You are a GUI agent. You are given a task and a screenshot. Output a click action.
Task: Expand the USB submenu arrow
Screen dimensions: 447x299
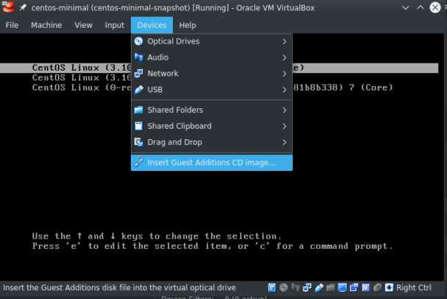(x=285, y=90)
